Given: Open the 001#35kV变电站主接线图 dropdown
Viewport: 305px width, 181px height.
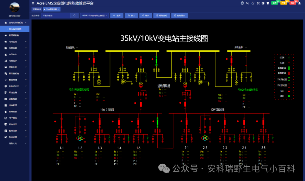Looking at the screenshot, I should [95, 16].
